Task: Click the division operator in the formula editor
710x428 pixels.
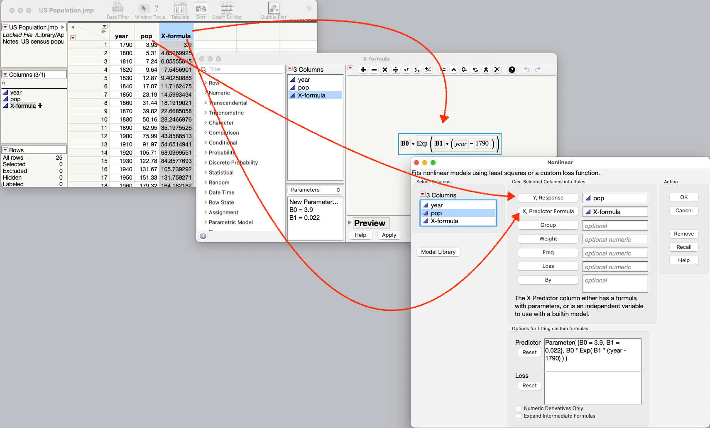Action: point(396,70)
